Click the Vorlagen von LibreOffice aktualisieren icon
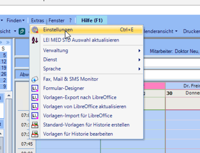 (x=35, y=106)
